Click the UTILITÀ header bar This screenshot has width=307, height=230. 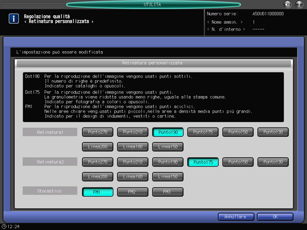click(x=153, y=4)
